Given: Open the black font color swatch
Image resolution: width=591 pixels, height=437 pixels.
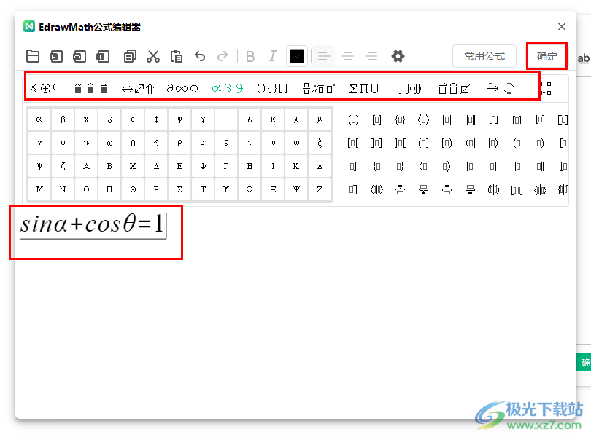Looking at the screenshot, I should (297, 57).
